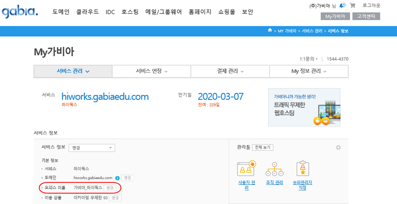This screenshot has height=204, width=397.
Task: Open the shopping cart icon
Action: point(352,5)
